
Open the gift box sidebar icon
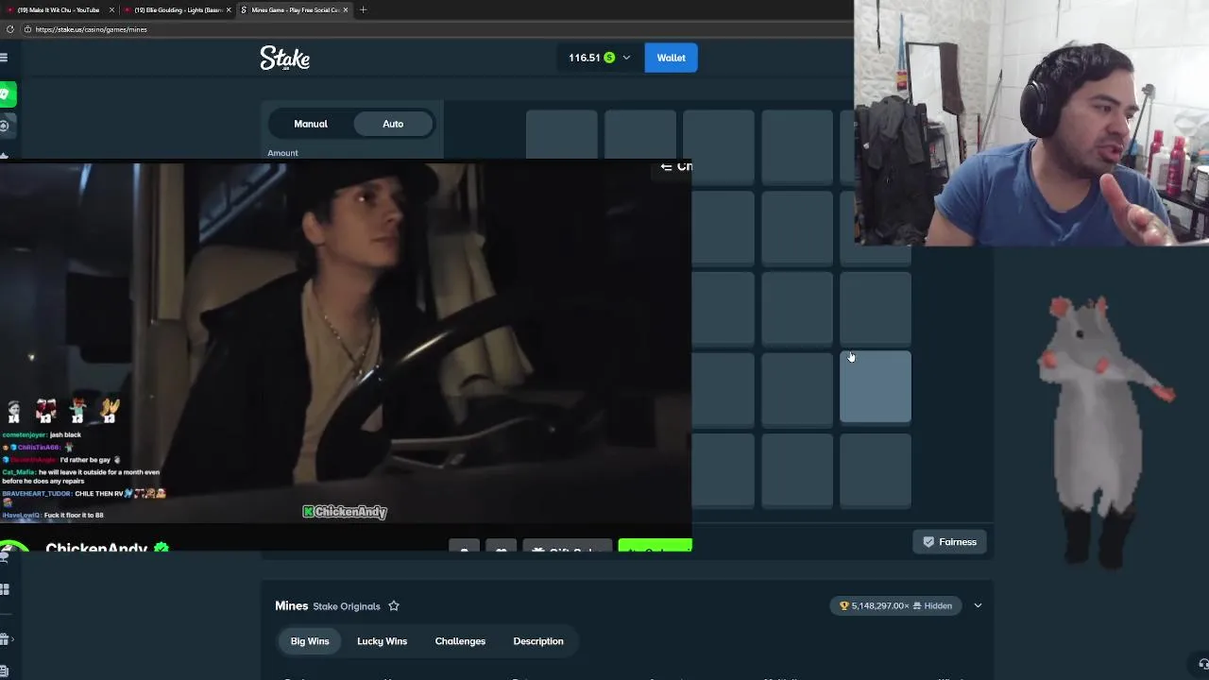tap(5, 639)
